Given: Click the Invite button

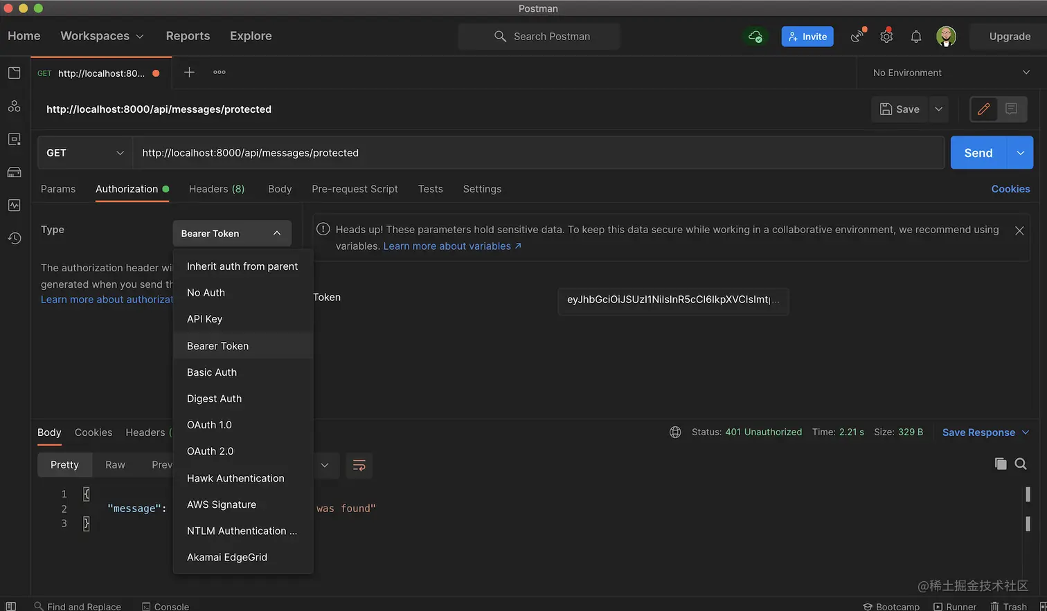Looking at the screenshot, I should coord(807,36).
